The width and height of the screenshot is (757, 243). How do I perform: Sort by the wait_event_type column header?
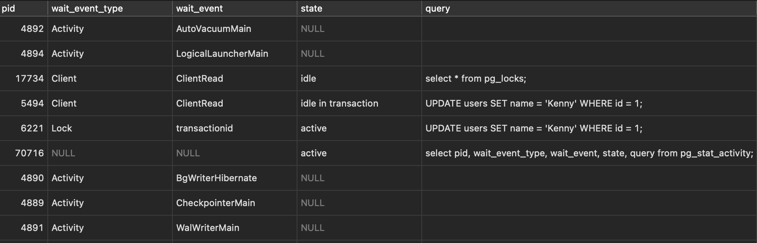(x=87, y=8)
